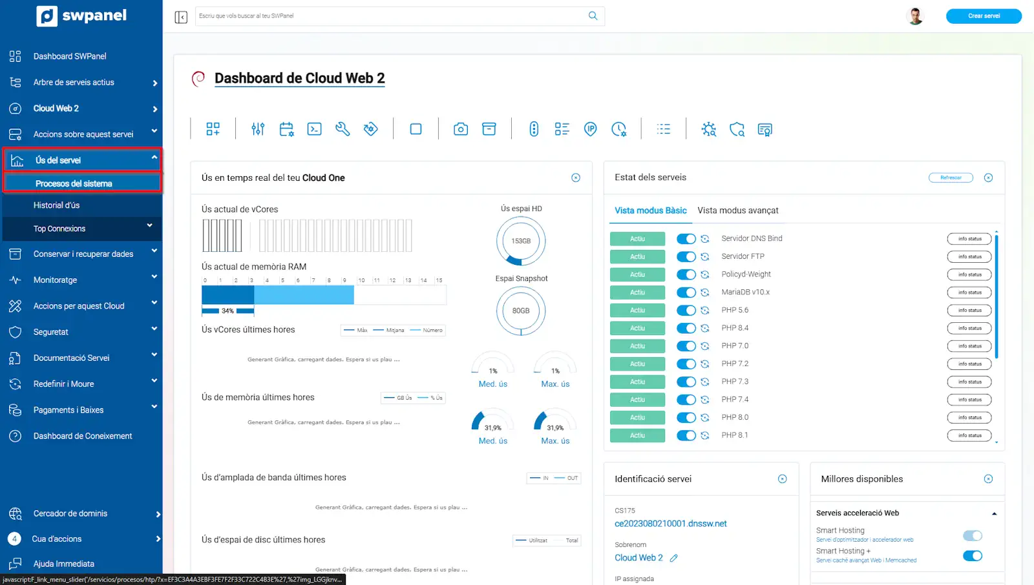The height and width of the screenshot is (585, 1034).
Task: Collapse the Identificació servei panel
Action: (x=782, y=479)
